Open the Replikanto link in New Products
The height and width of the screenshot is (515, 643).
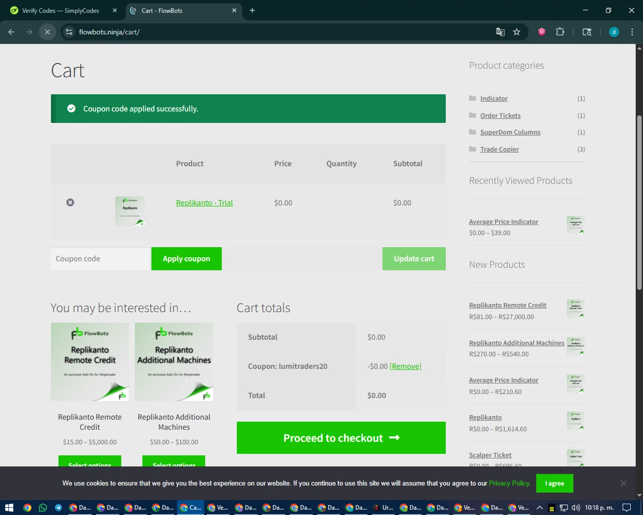(x=485, y=417)
